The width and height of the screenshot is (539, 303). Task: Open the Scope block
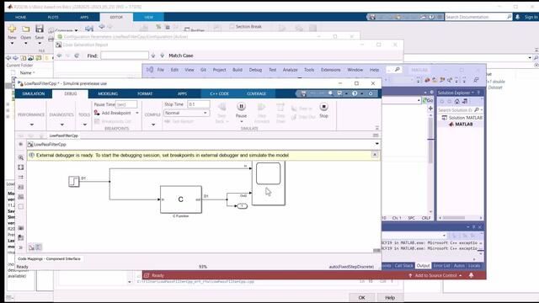pyautogui.click(x=268, y=183)
